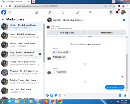
Task: Click the Are you interested? message bubble
Action: pyautogui.click(x=115, y=87)
